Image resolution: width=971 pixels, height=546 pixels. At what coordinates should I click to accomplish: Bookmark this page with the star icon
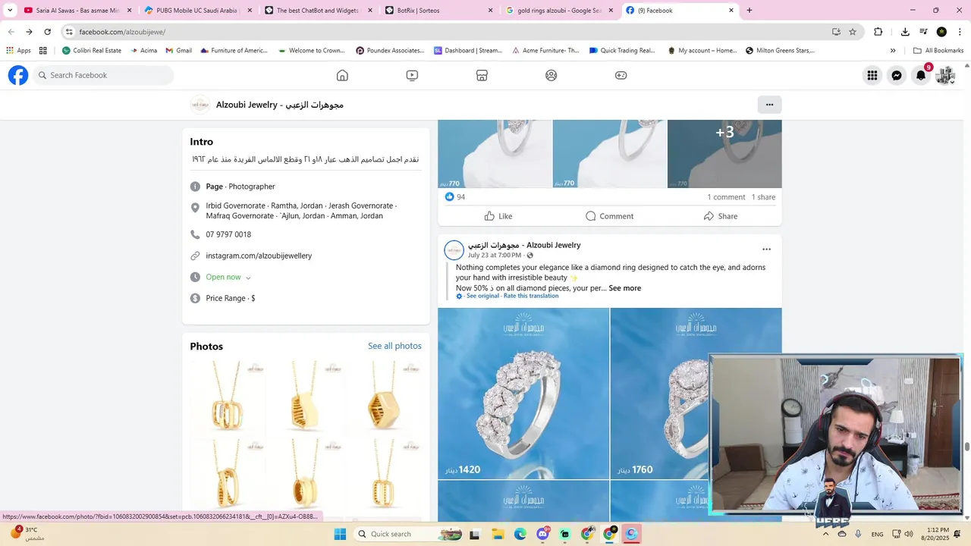pyautogui.click(x=853, y=32)
